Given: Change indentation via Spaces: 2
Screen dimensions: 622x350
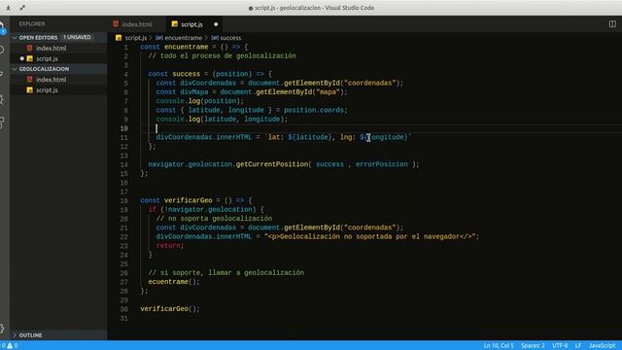Looking at the screenshot, I should [x=533, y=346].
